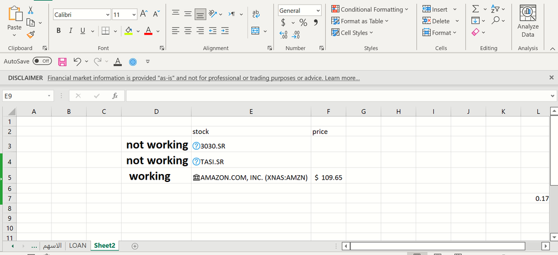Viewport: 558px width, 255px height.
Task: Toggle Italic formatting
Action: pyautogui.click(x=70, y=31)
